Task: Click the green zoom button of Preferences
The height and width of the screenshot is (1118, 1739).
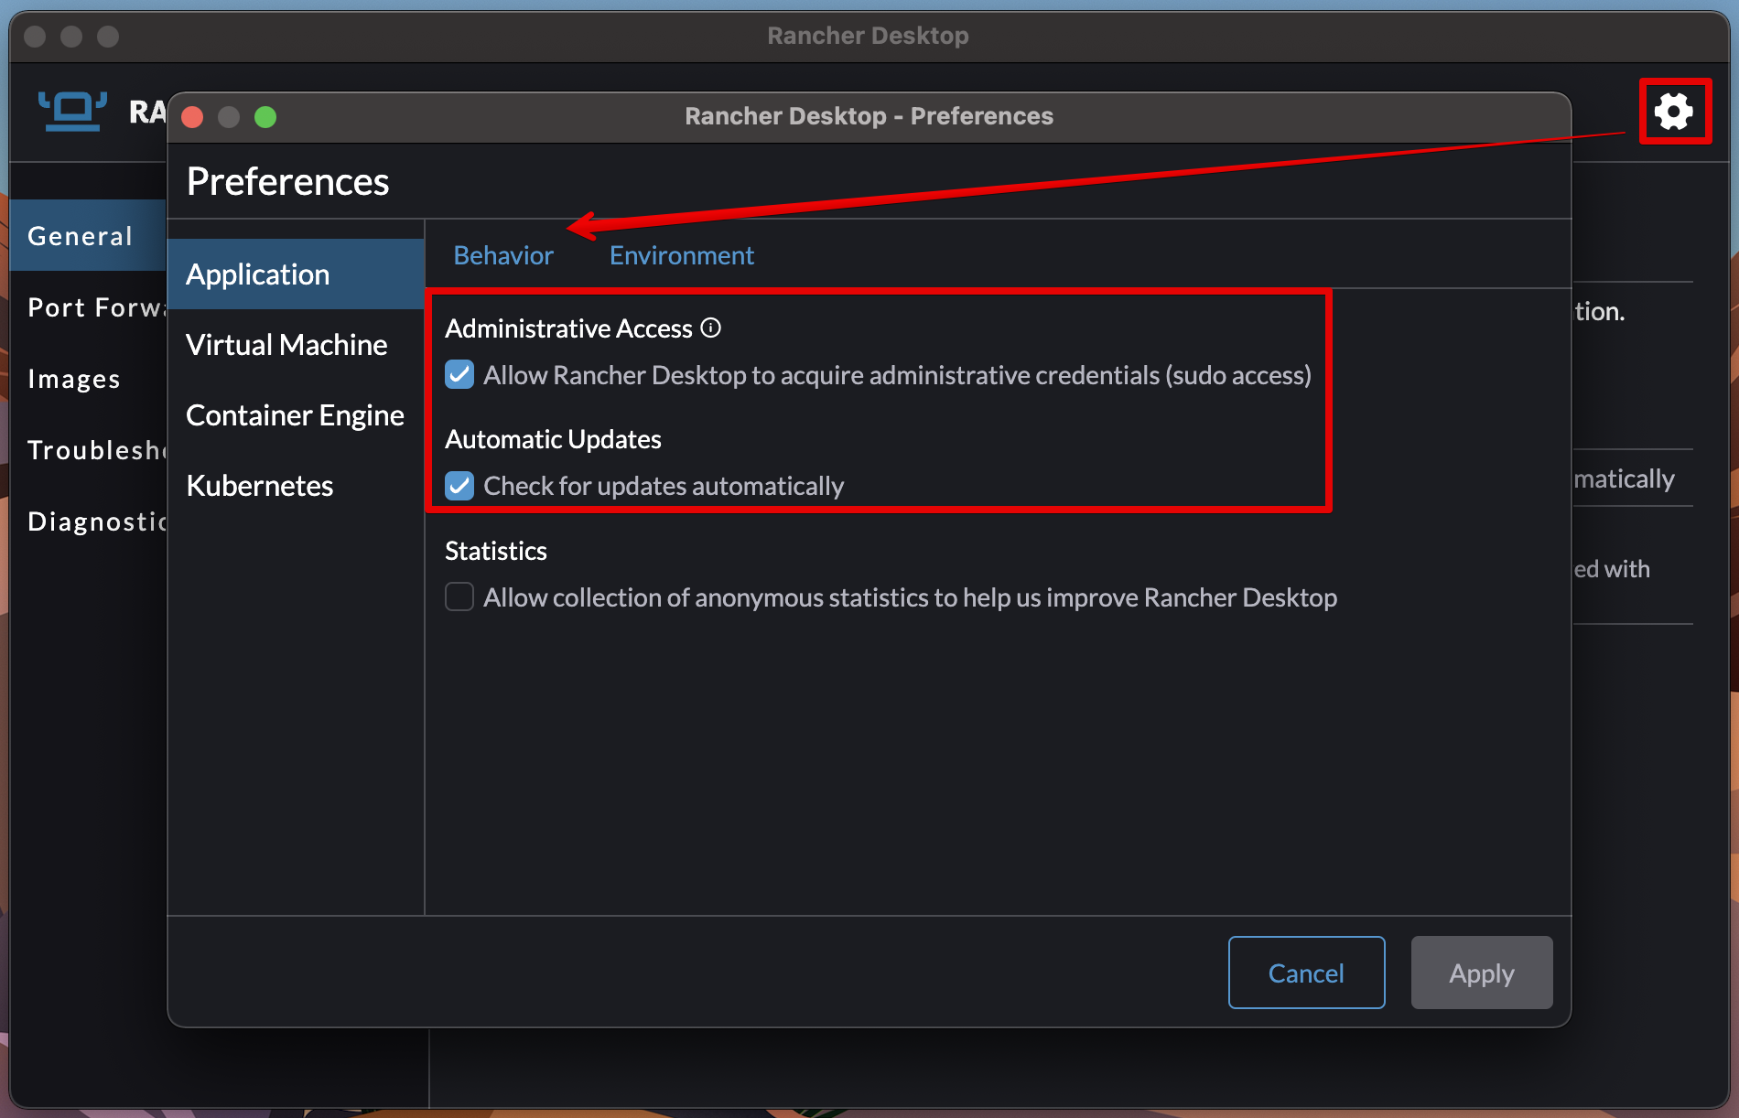Action: 265,117
